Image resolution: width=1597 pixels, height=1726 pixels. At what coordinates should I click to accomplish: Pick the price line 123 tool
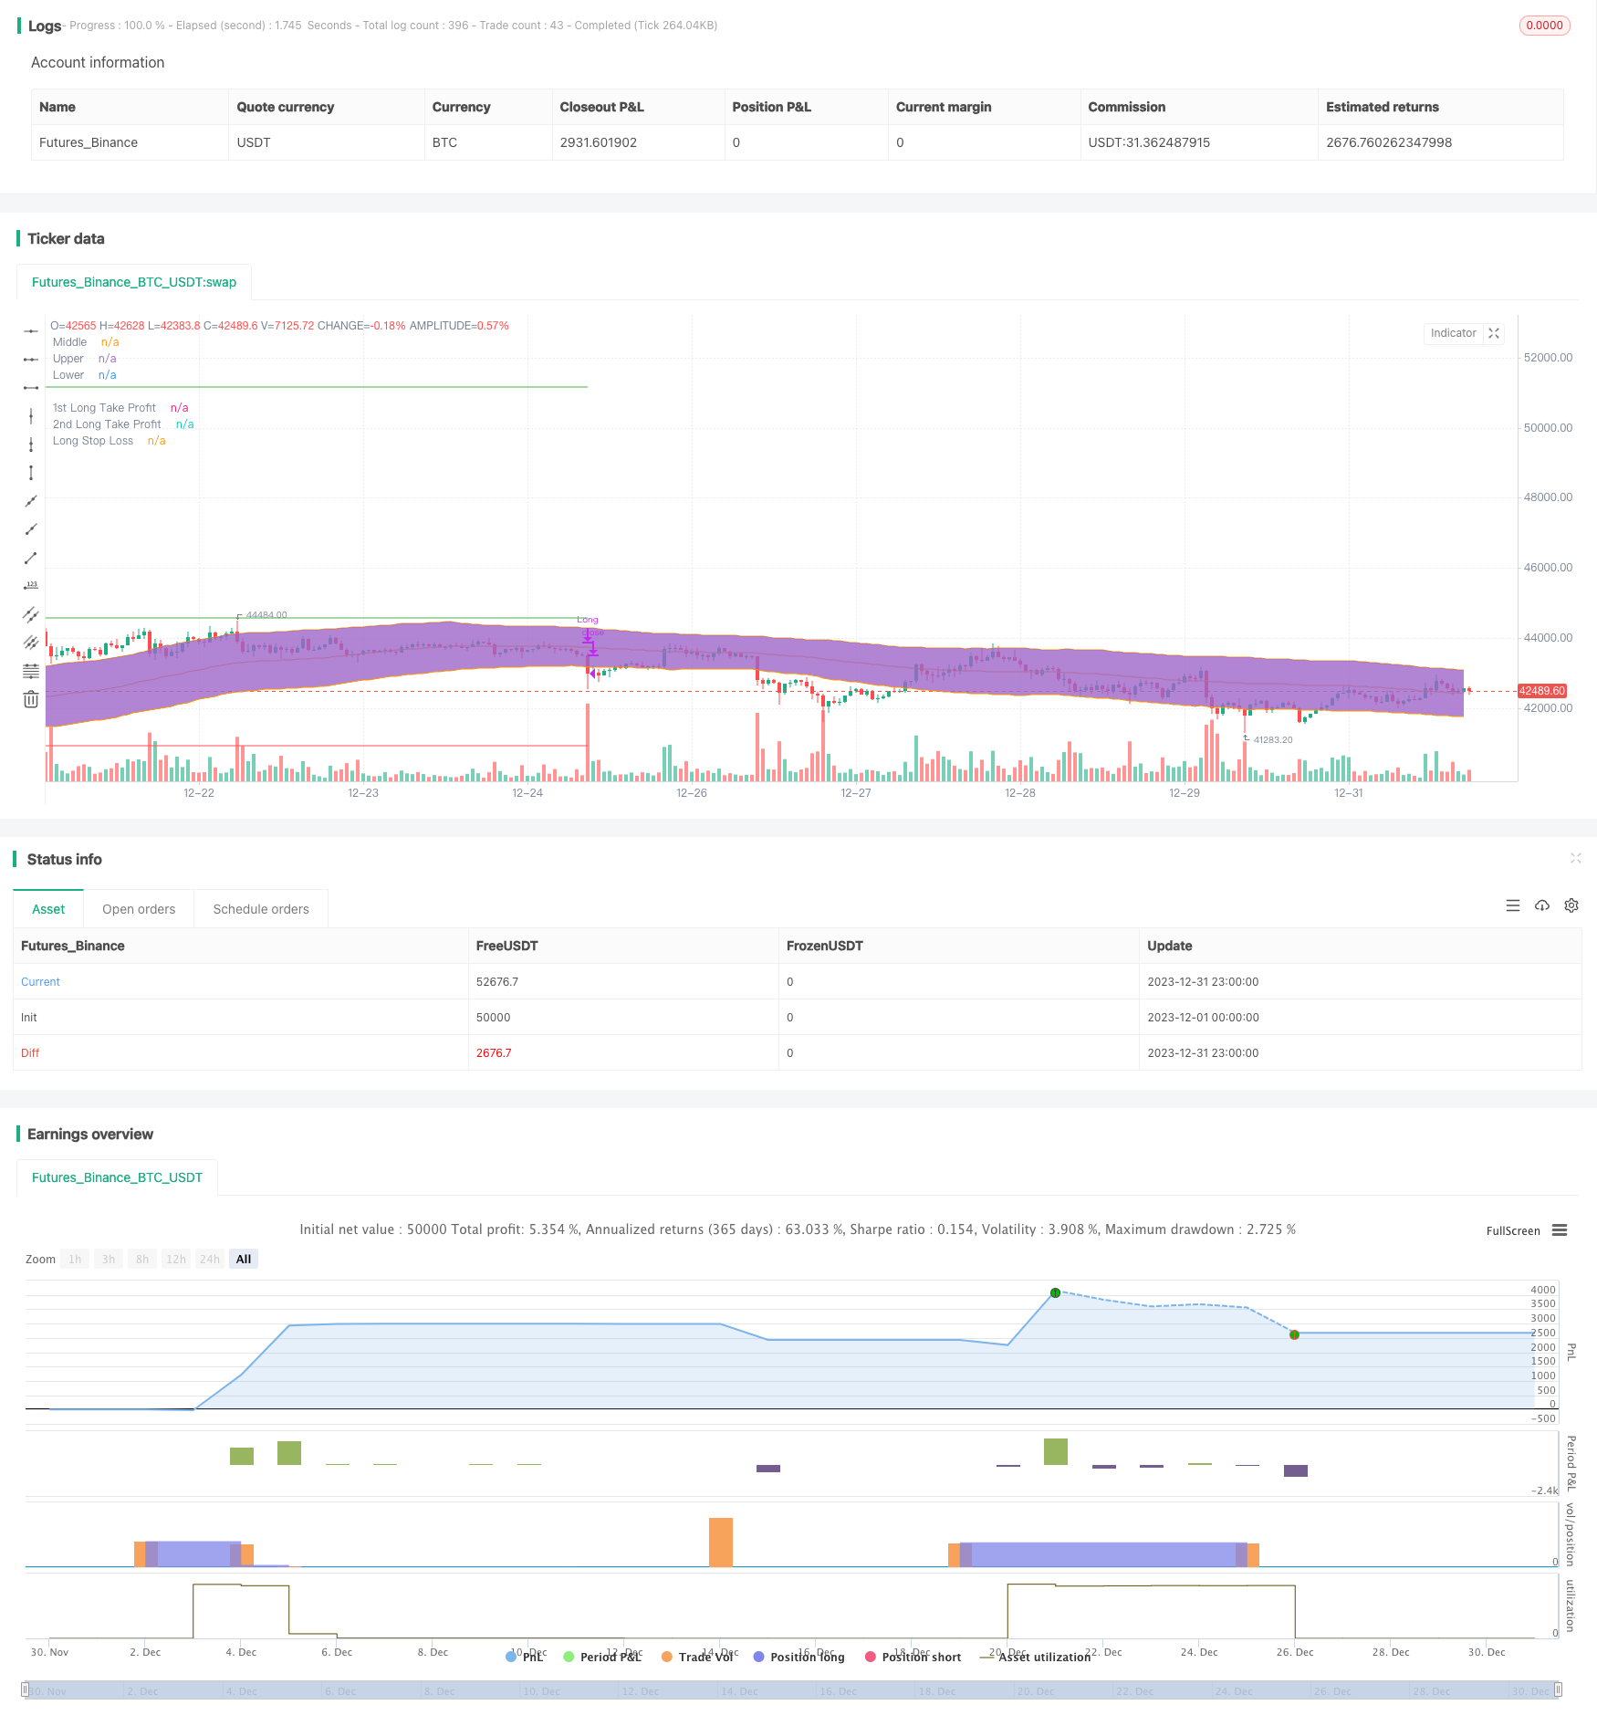31,586
